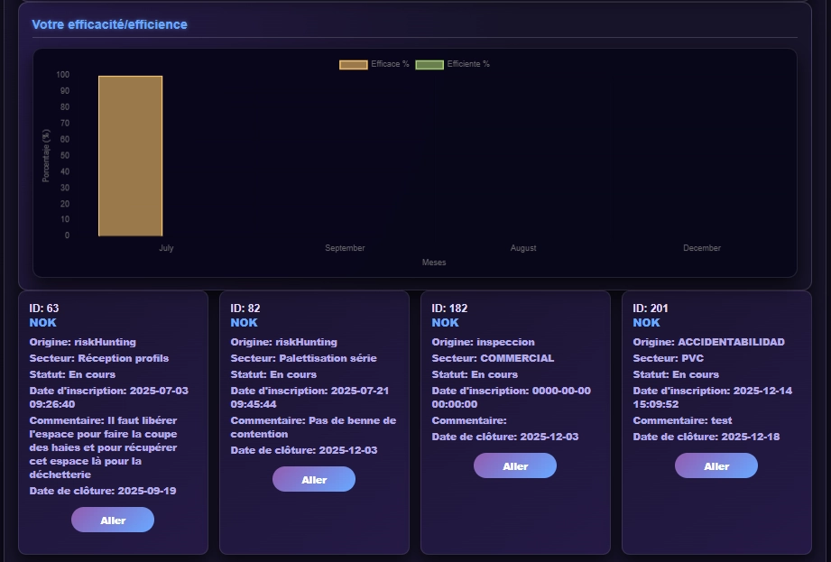Click the Aller button on card ID 63
This screenshot has width=831, height=562.
113,521
